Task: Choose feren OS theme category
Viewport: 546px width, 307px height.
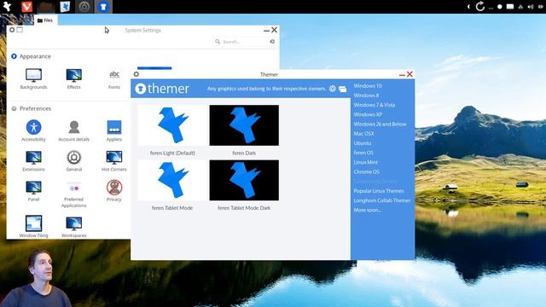Action: (x=363, y=153)
